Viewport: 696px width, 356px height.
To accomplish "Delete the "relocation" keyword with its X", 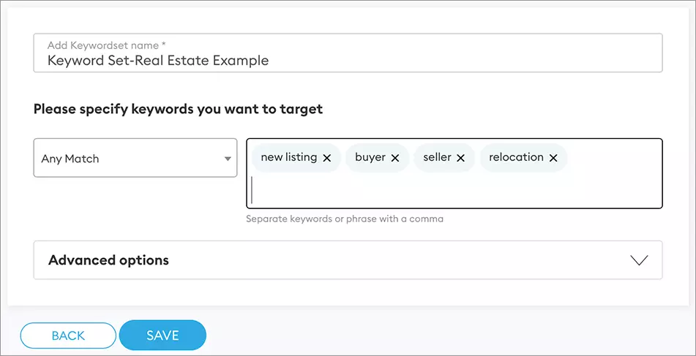I will 553,158.
